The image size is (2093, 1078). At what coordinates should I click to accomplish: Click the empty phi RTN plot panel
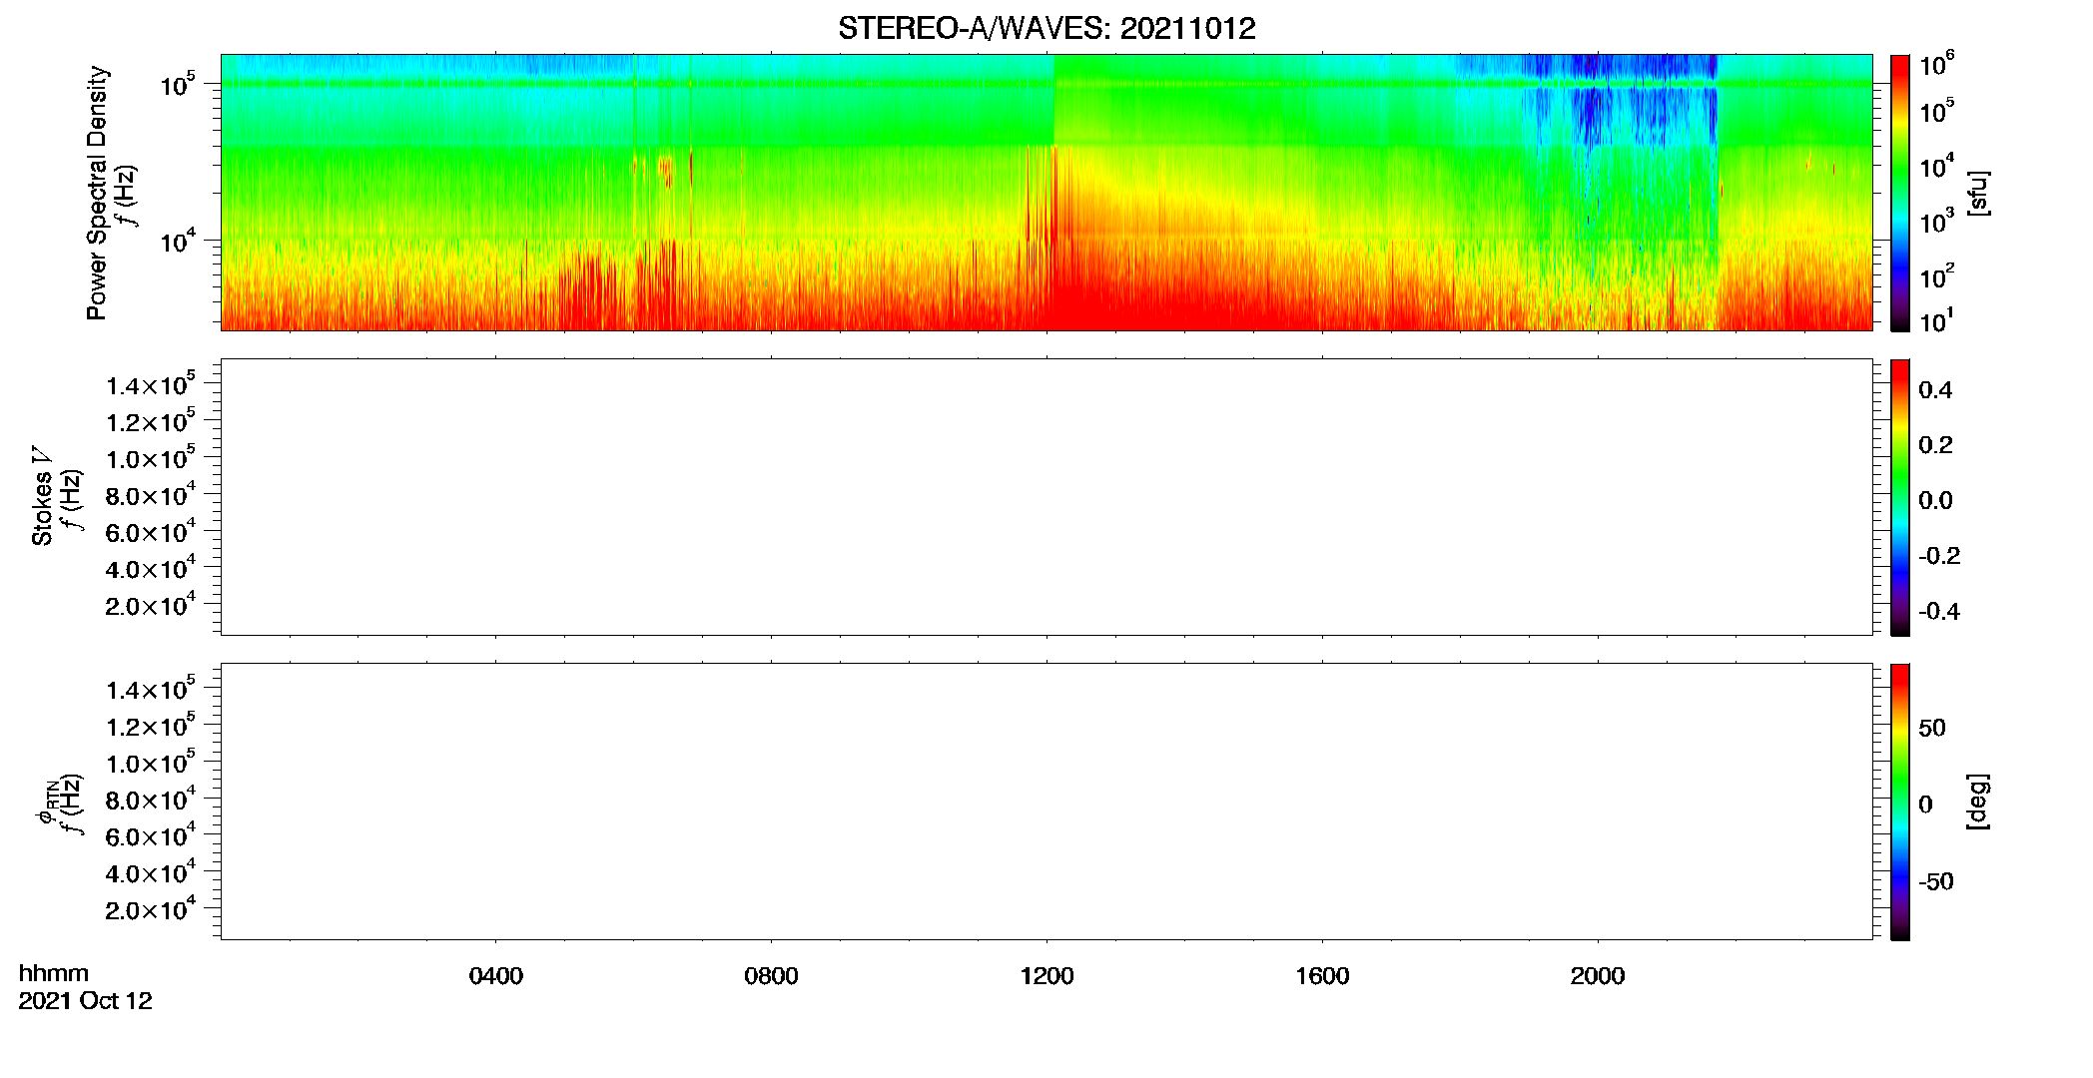click(x=1046, y=802)
